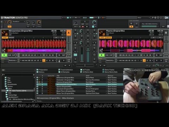Adjust channel B volume fader
The height and width of the screenshot is (127, 169).
[x=88, y=51]
